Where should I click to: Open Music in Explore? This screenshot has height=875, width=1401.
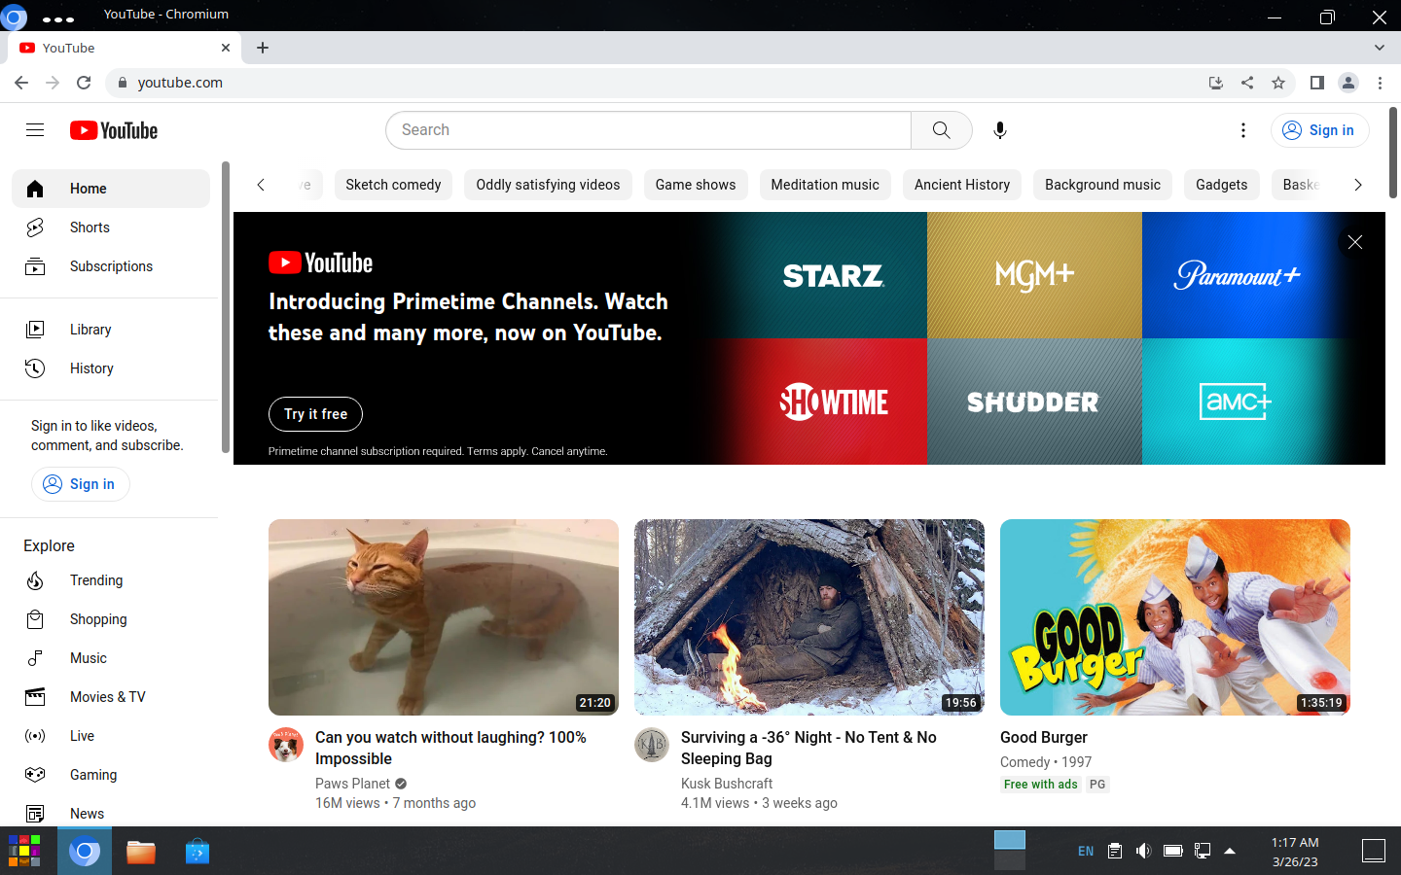[x=111, y=658]
